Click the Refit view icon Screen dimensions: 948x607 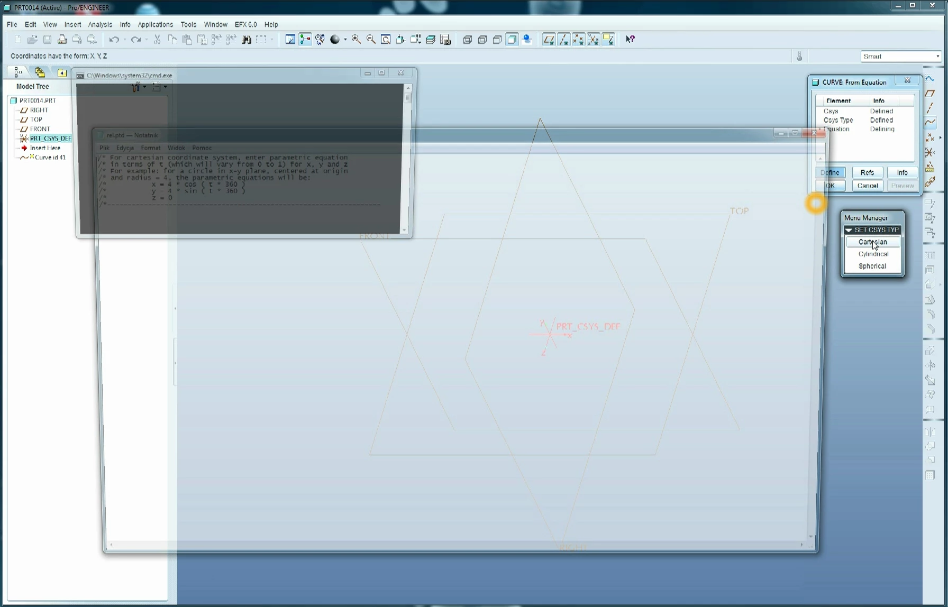point(386,40)
